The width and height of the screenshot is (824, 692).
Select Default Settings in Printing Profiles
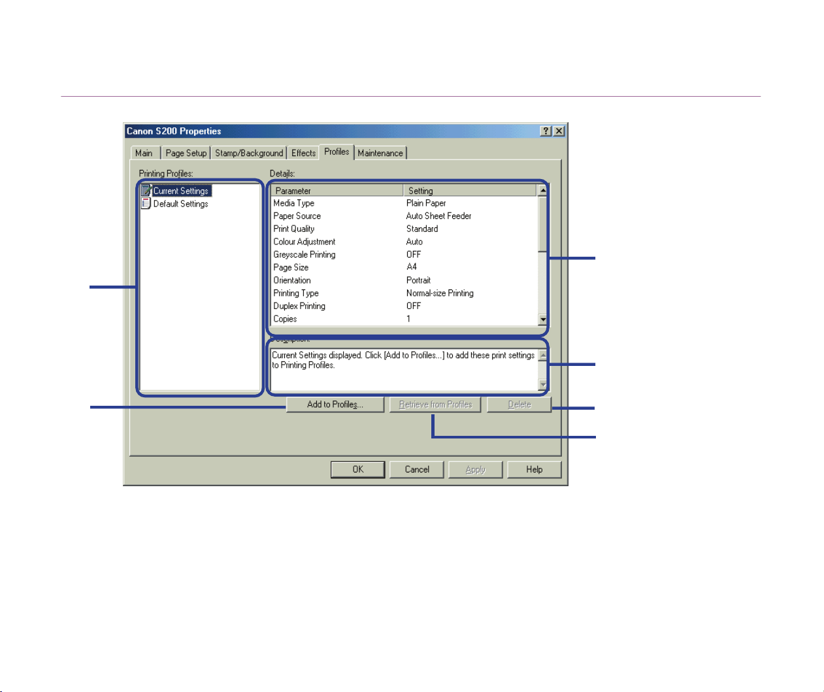click(180, 204)
